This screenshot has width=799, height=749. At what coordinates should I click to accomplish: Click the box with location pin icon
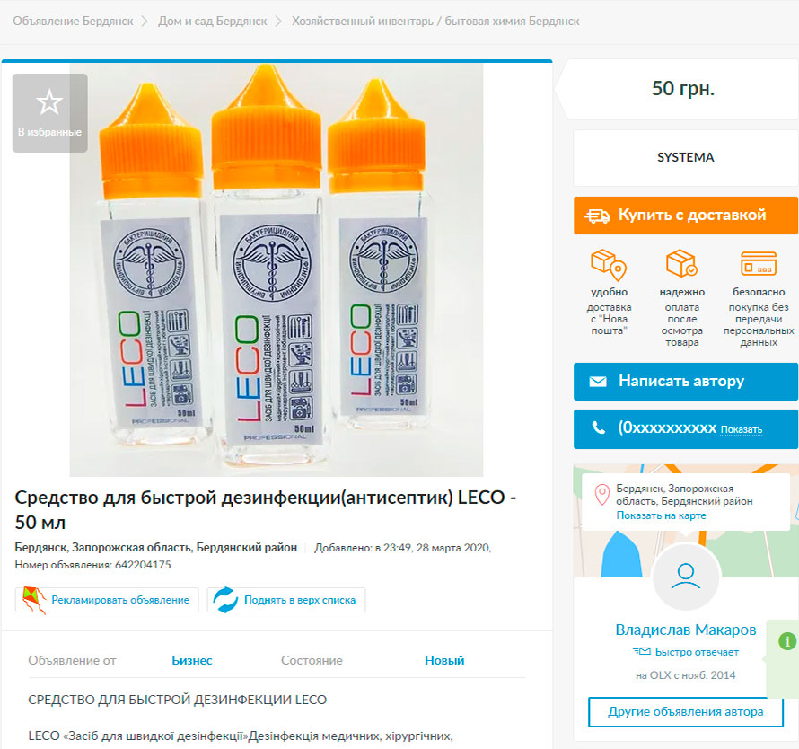[609, 265]
